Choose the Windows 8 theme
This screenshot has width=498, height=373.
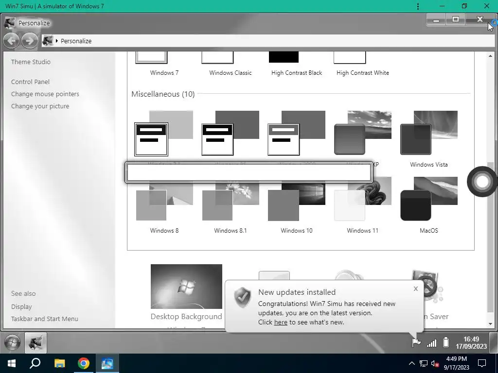(164, 205)
